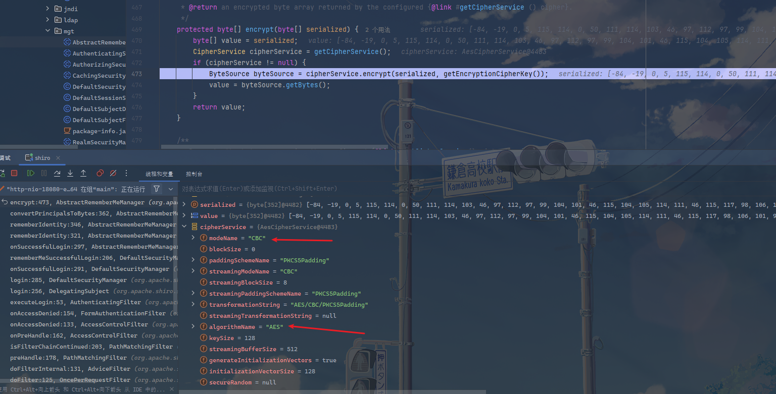Screen dimensions: 776x394
Task: Click the Pause program icon
Action: [44, 173]
